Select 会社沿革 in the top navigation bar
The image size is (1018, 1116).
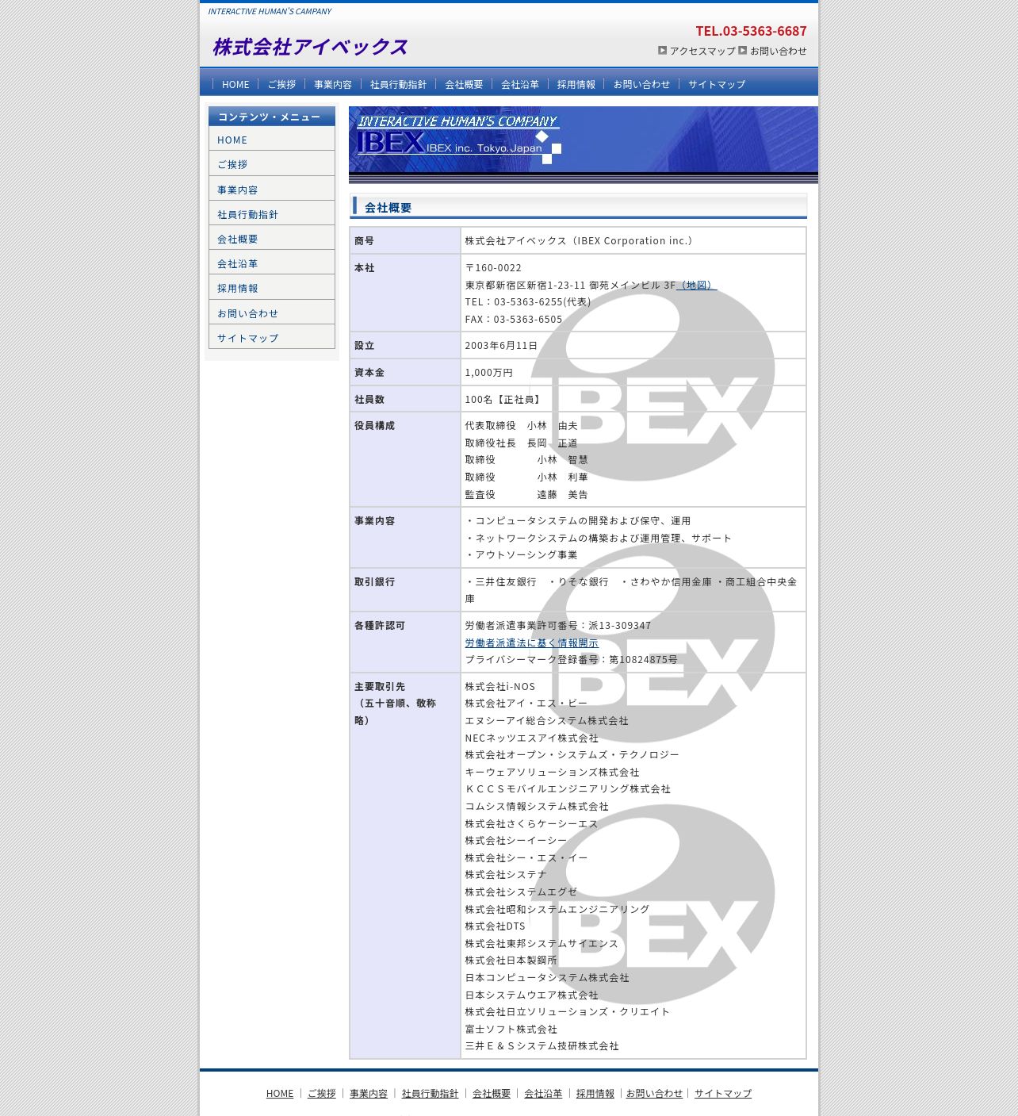520,84
